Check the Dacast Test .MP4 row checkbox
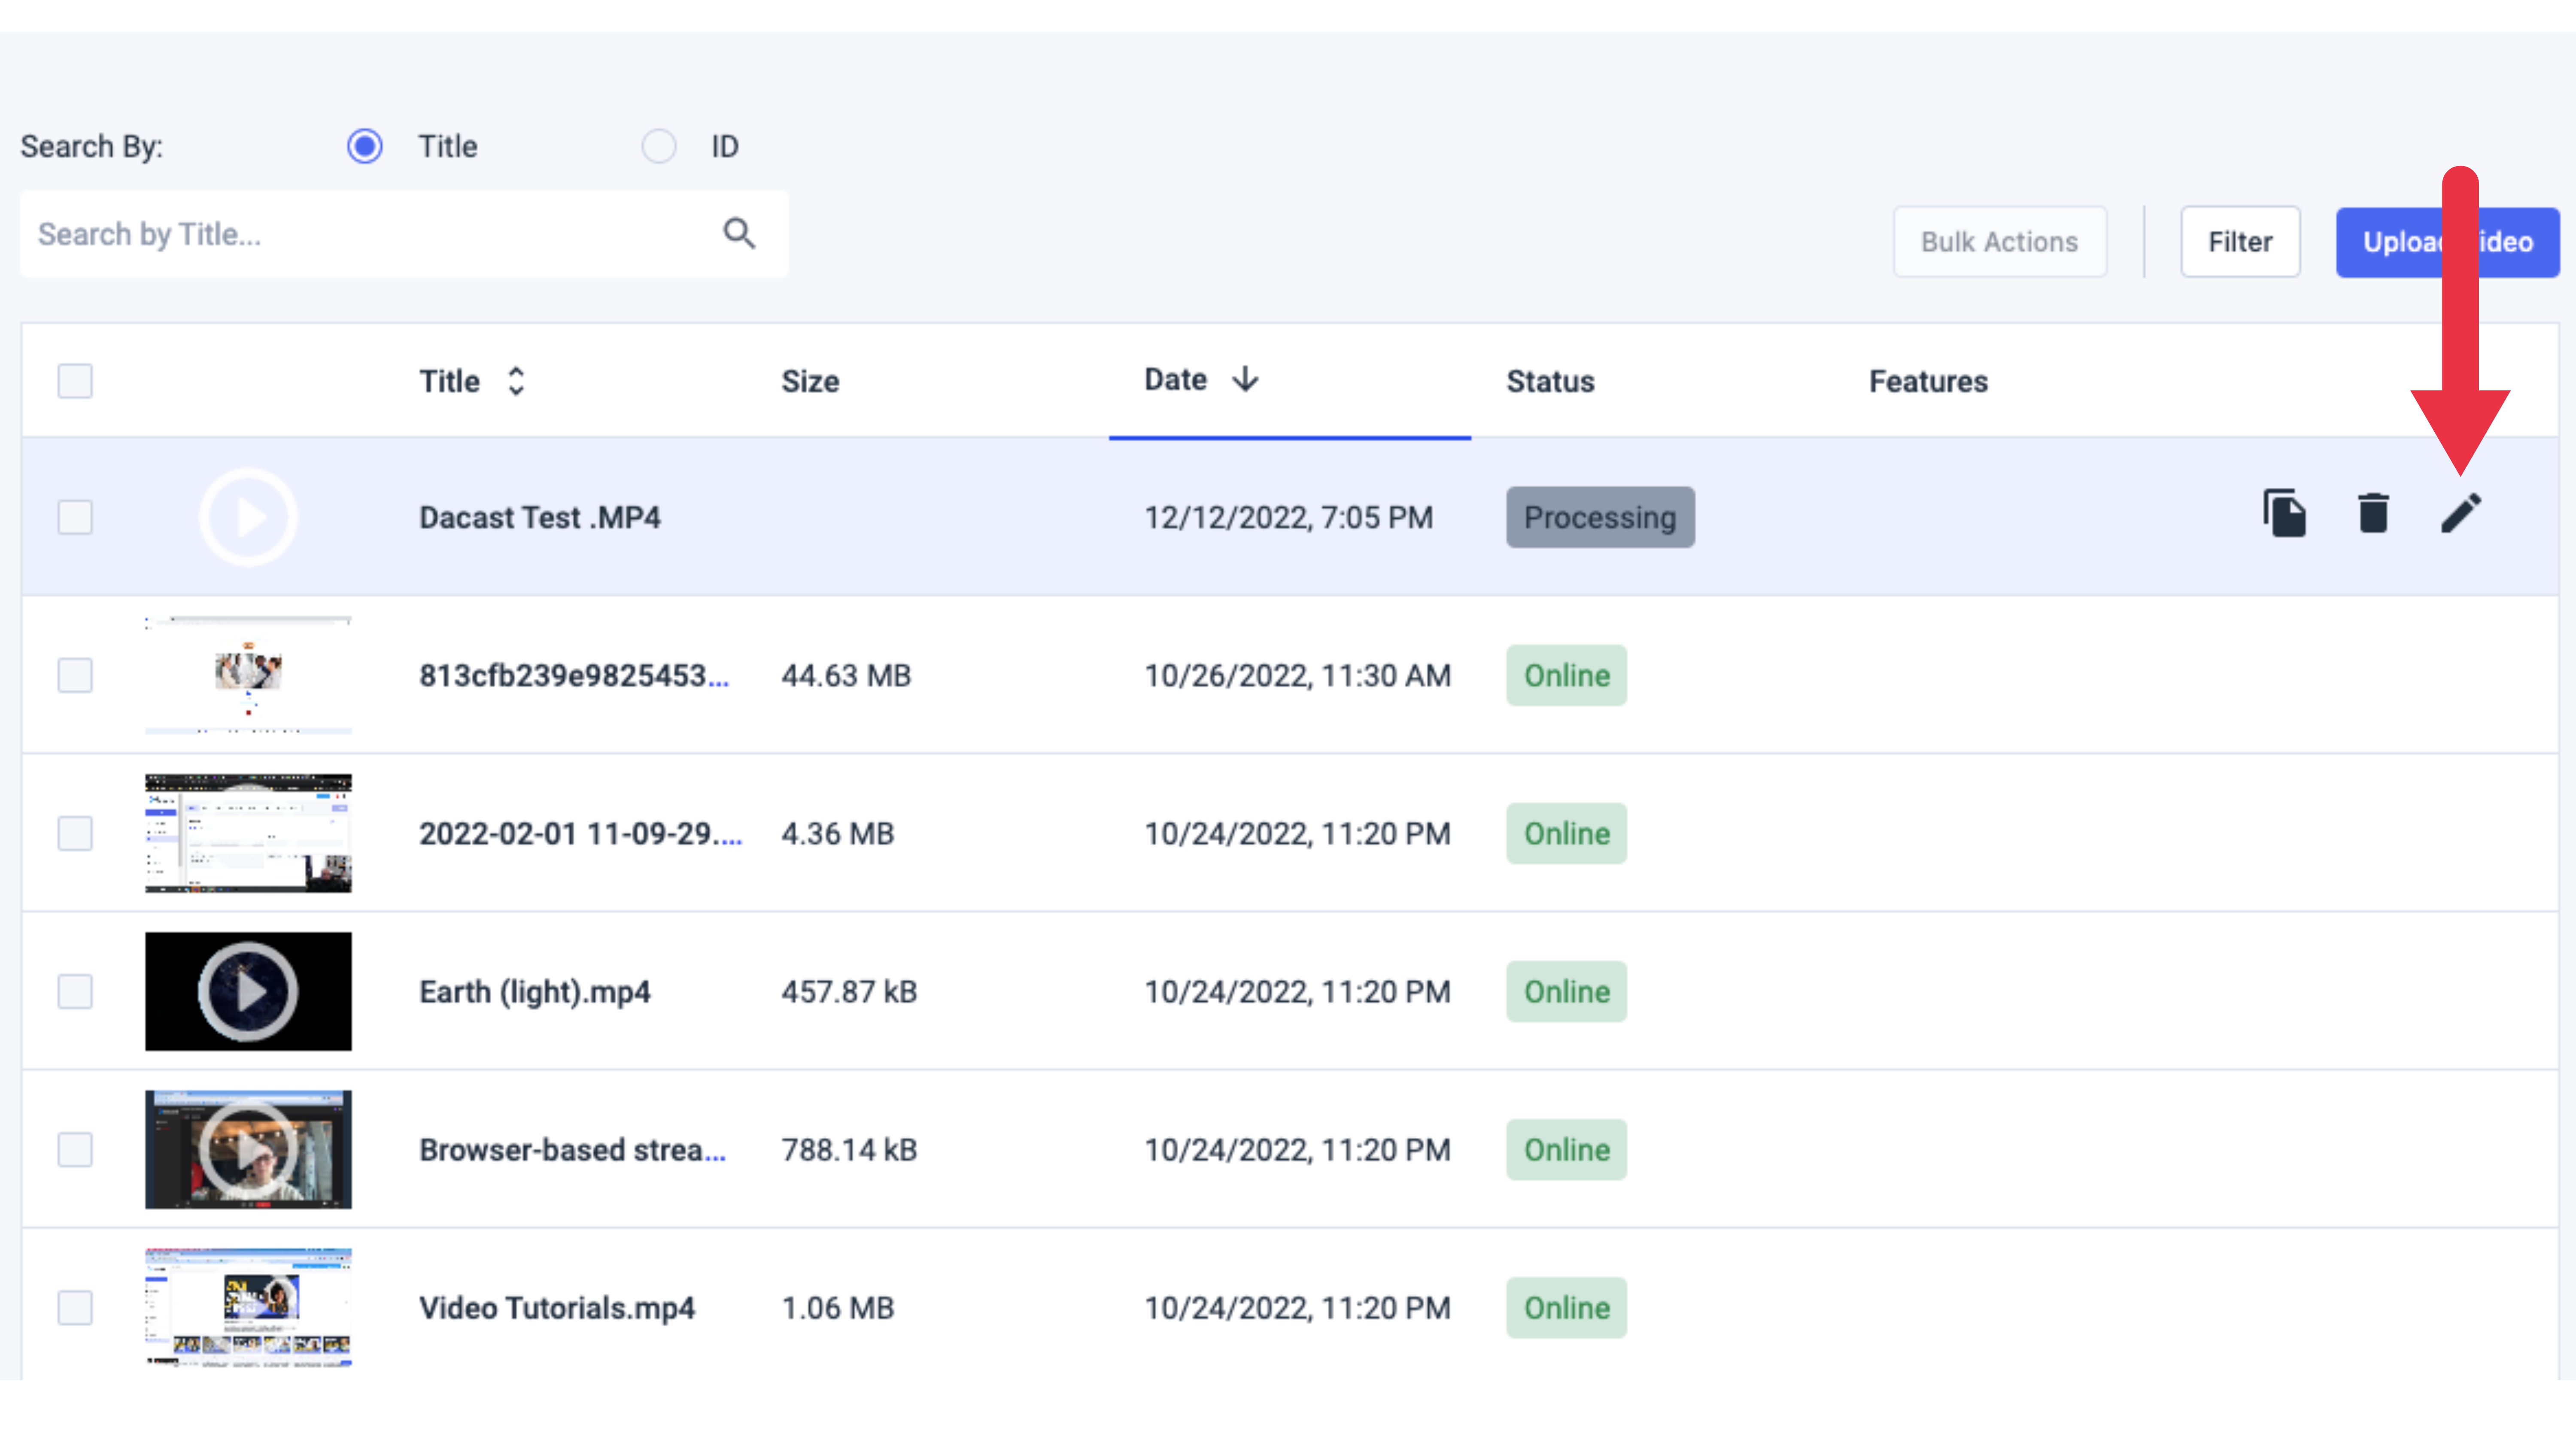This screenshot has width=2576, height=1449. coord(75,517)
